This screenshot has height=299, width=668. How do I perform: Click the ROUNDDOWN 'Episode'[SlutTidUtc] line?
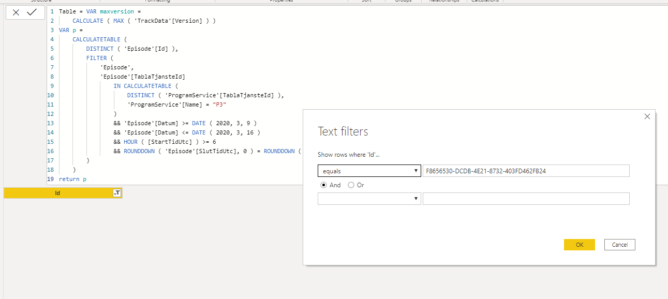pos(207,151)
